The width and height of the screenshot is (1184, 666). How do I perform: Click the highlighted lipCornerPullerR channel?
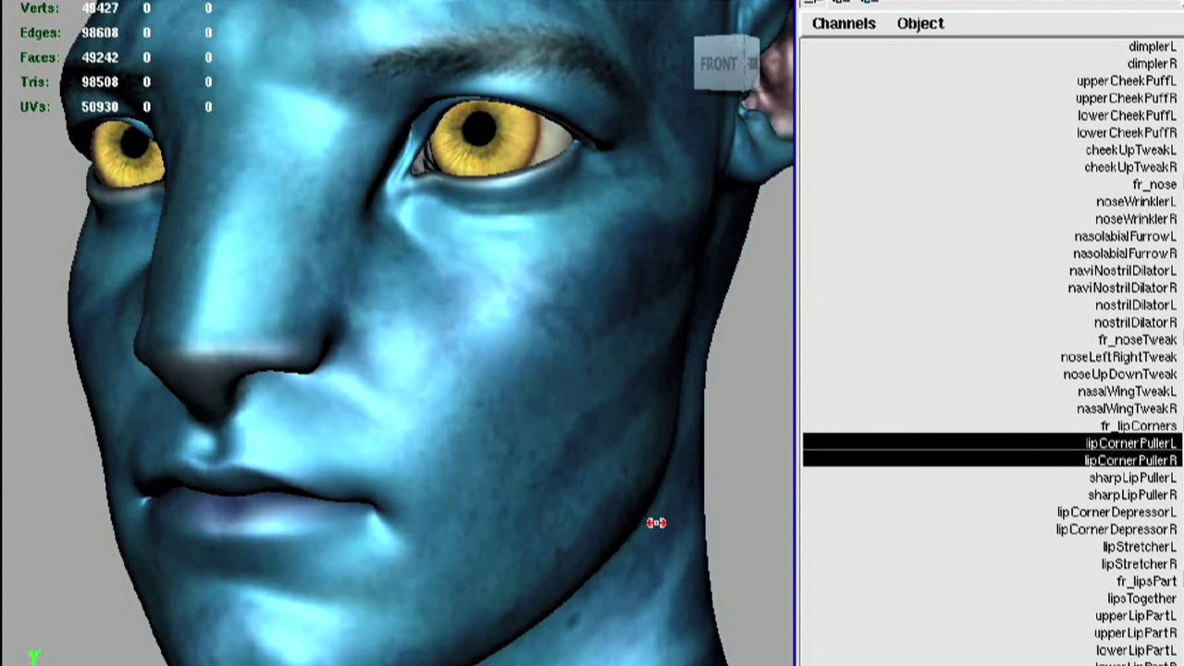pos(991,461)
